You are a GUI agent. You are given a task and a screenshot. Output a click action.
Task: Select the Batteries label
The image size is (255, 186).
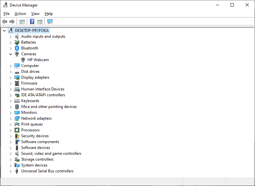point(29,42)
